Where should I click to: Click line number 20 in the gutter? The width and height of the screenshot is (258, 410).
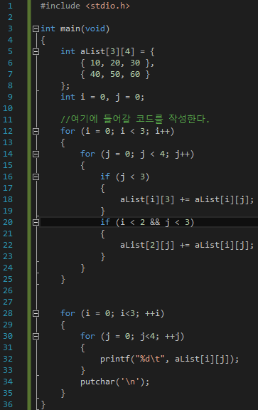(8, 222)
